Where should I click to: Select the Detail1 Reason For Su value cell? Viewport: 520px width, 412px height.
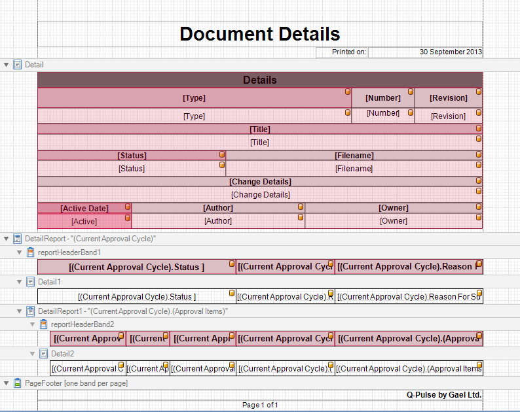pos(409,296)
